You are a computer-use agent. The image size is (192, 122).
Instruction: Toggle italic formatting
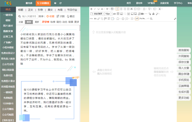95,9
